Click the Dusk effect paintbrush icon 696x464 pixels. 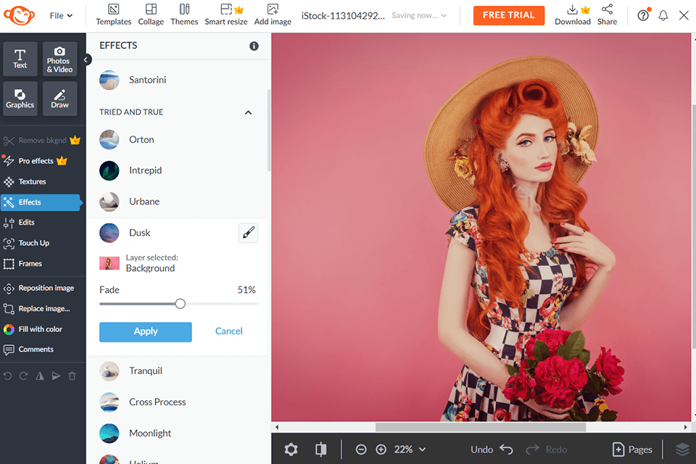coord(248,233)
